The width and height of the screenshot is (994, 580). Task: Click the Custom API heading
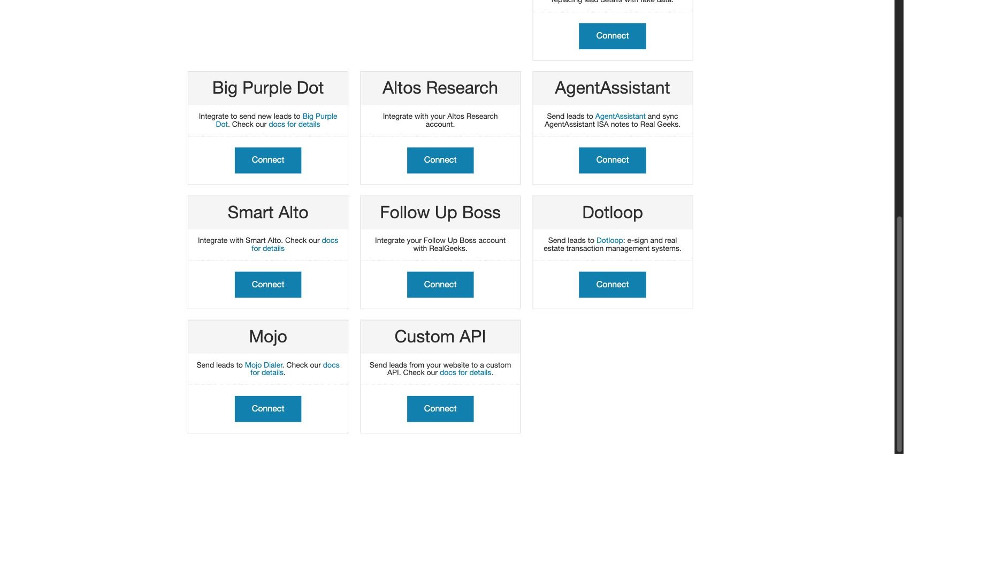440,337
